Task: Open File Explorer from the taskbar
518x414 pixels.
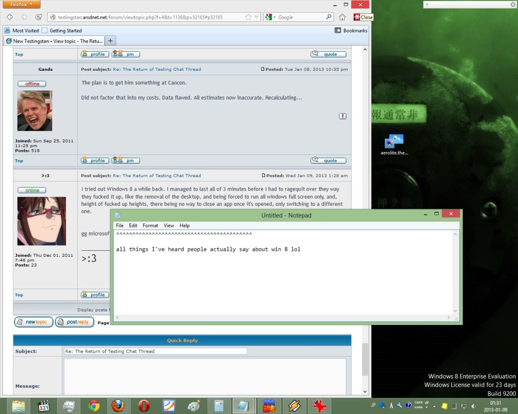Action: 19,405
